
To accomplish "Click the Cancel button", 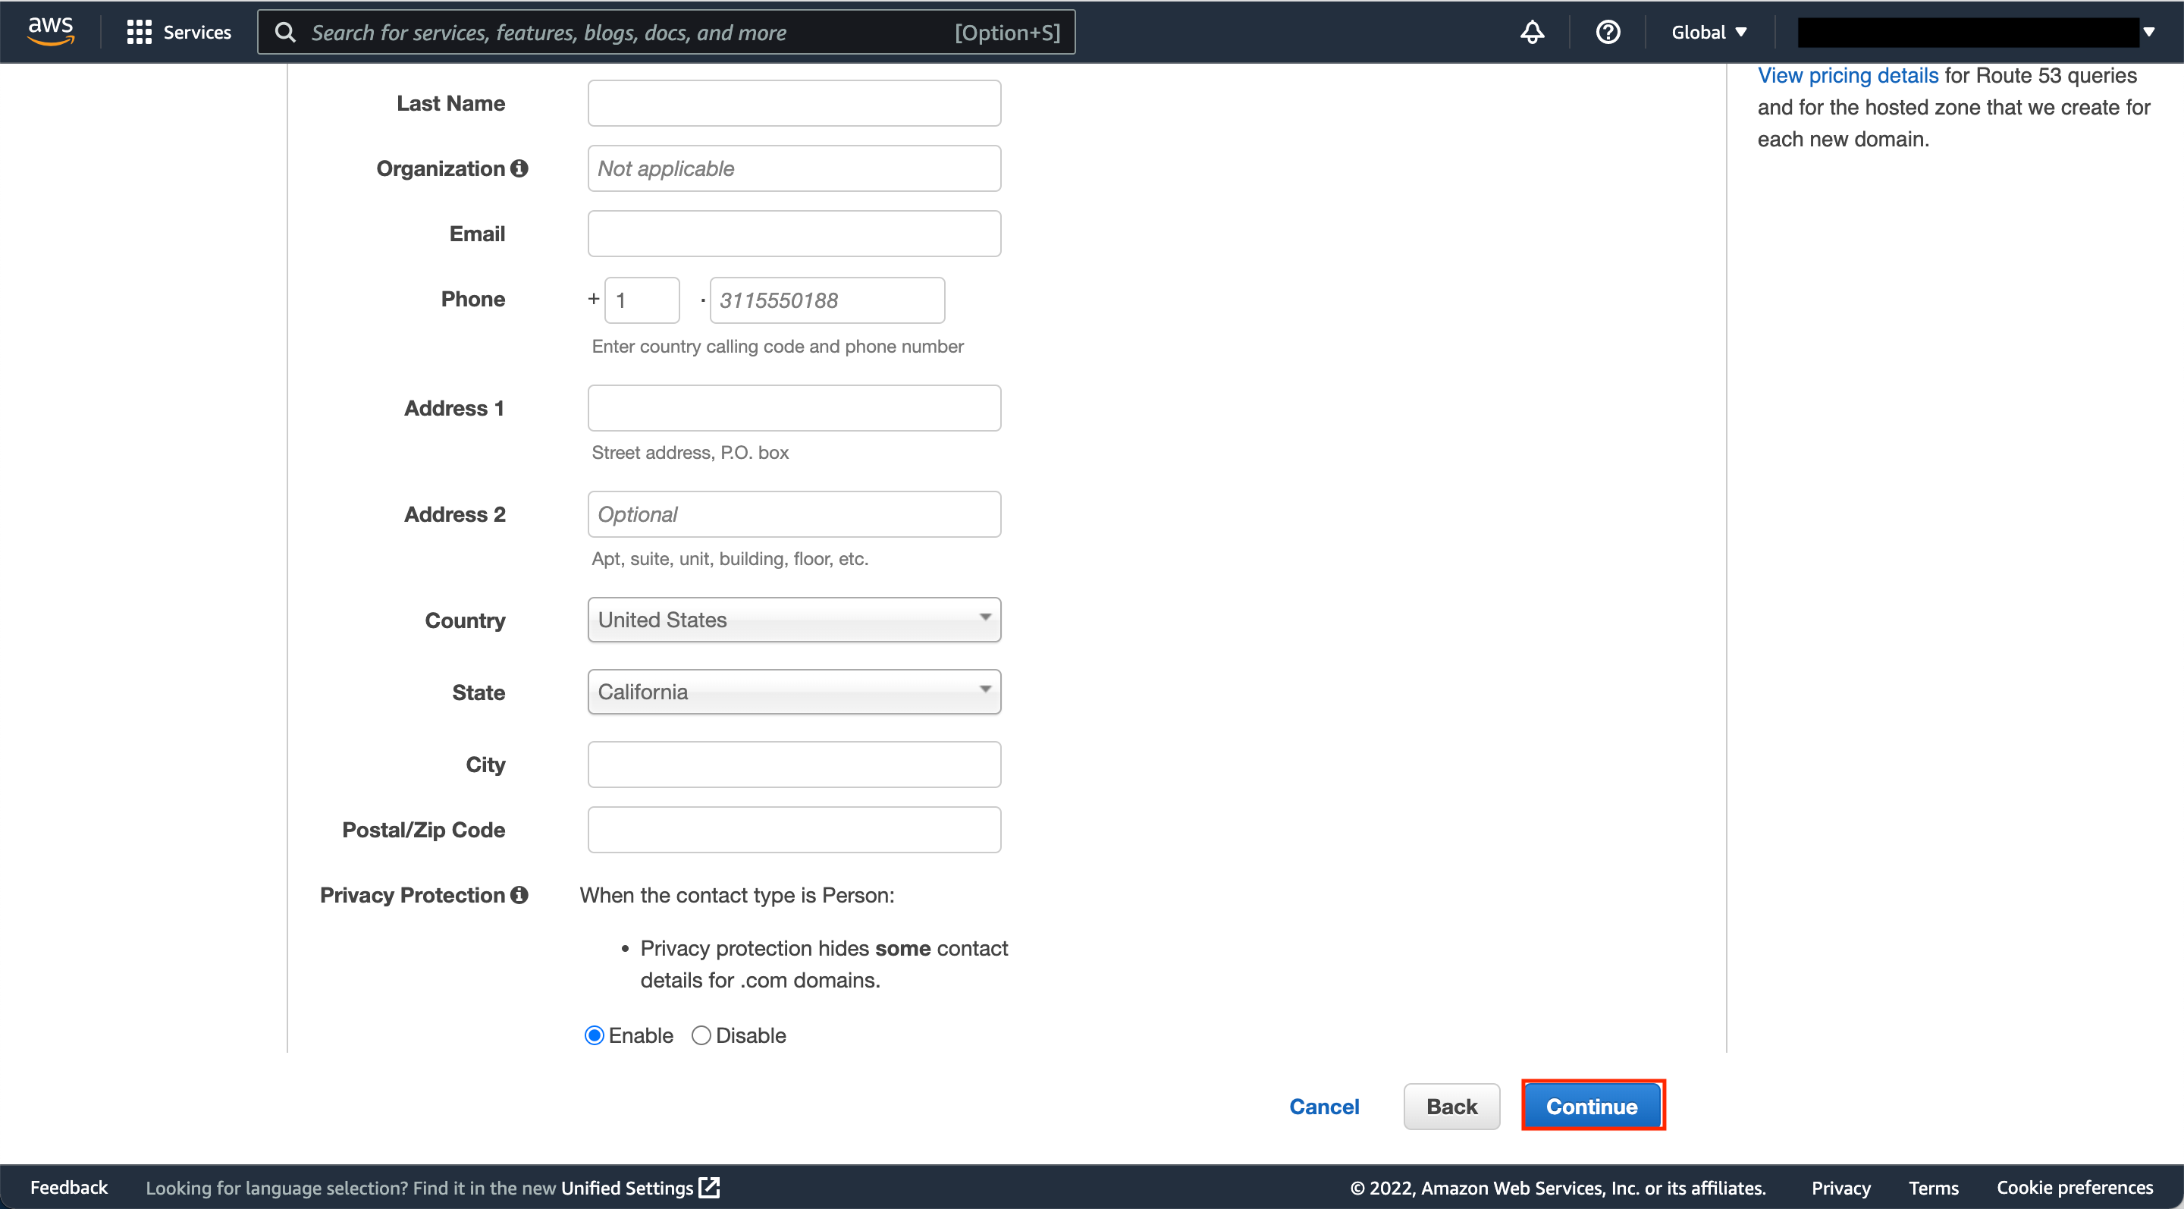I will tap(1323, 1105).
